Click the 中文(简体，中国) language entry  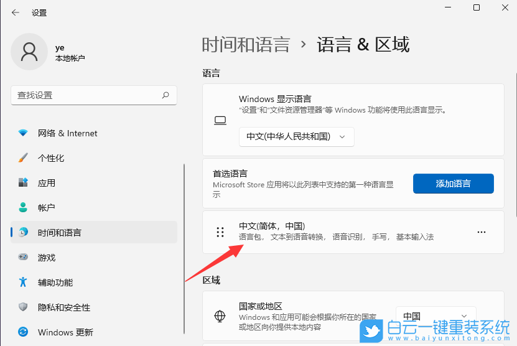click(x=353, y=232)
